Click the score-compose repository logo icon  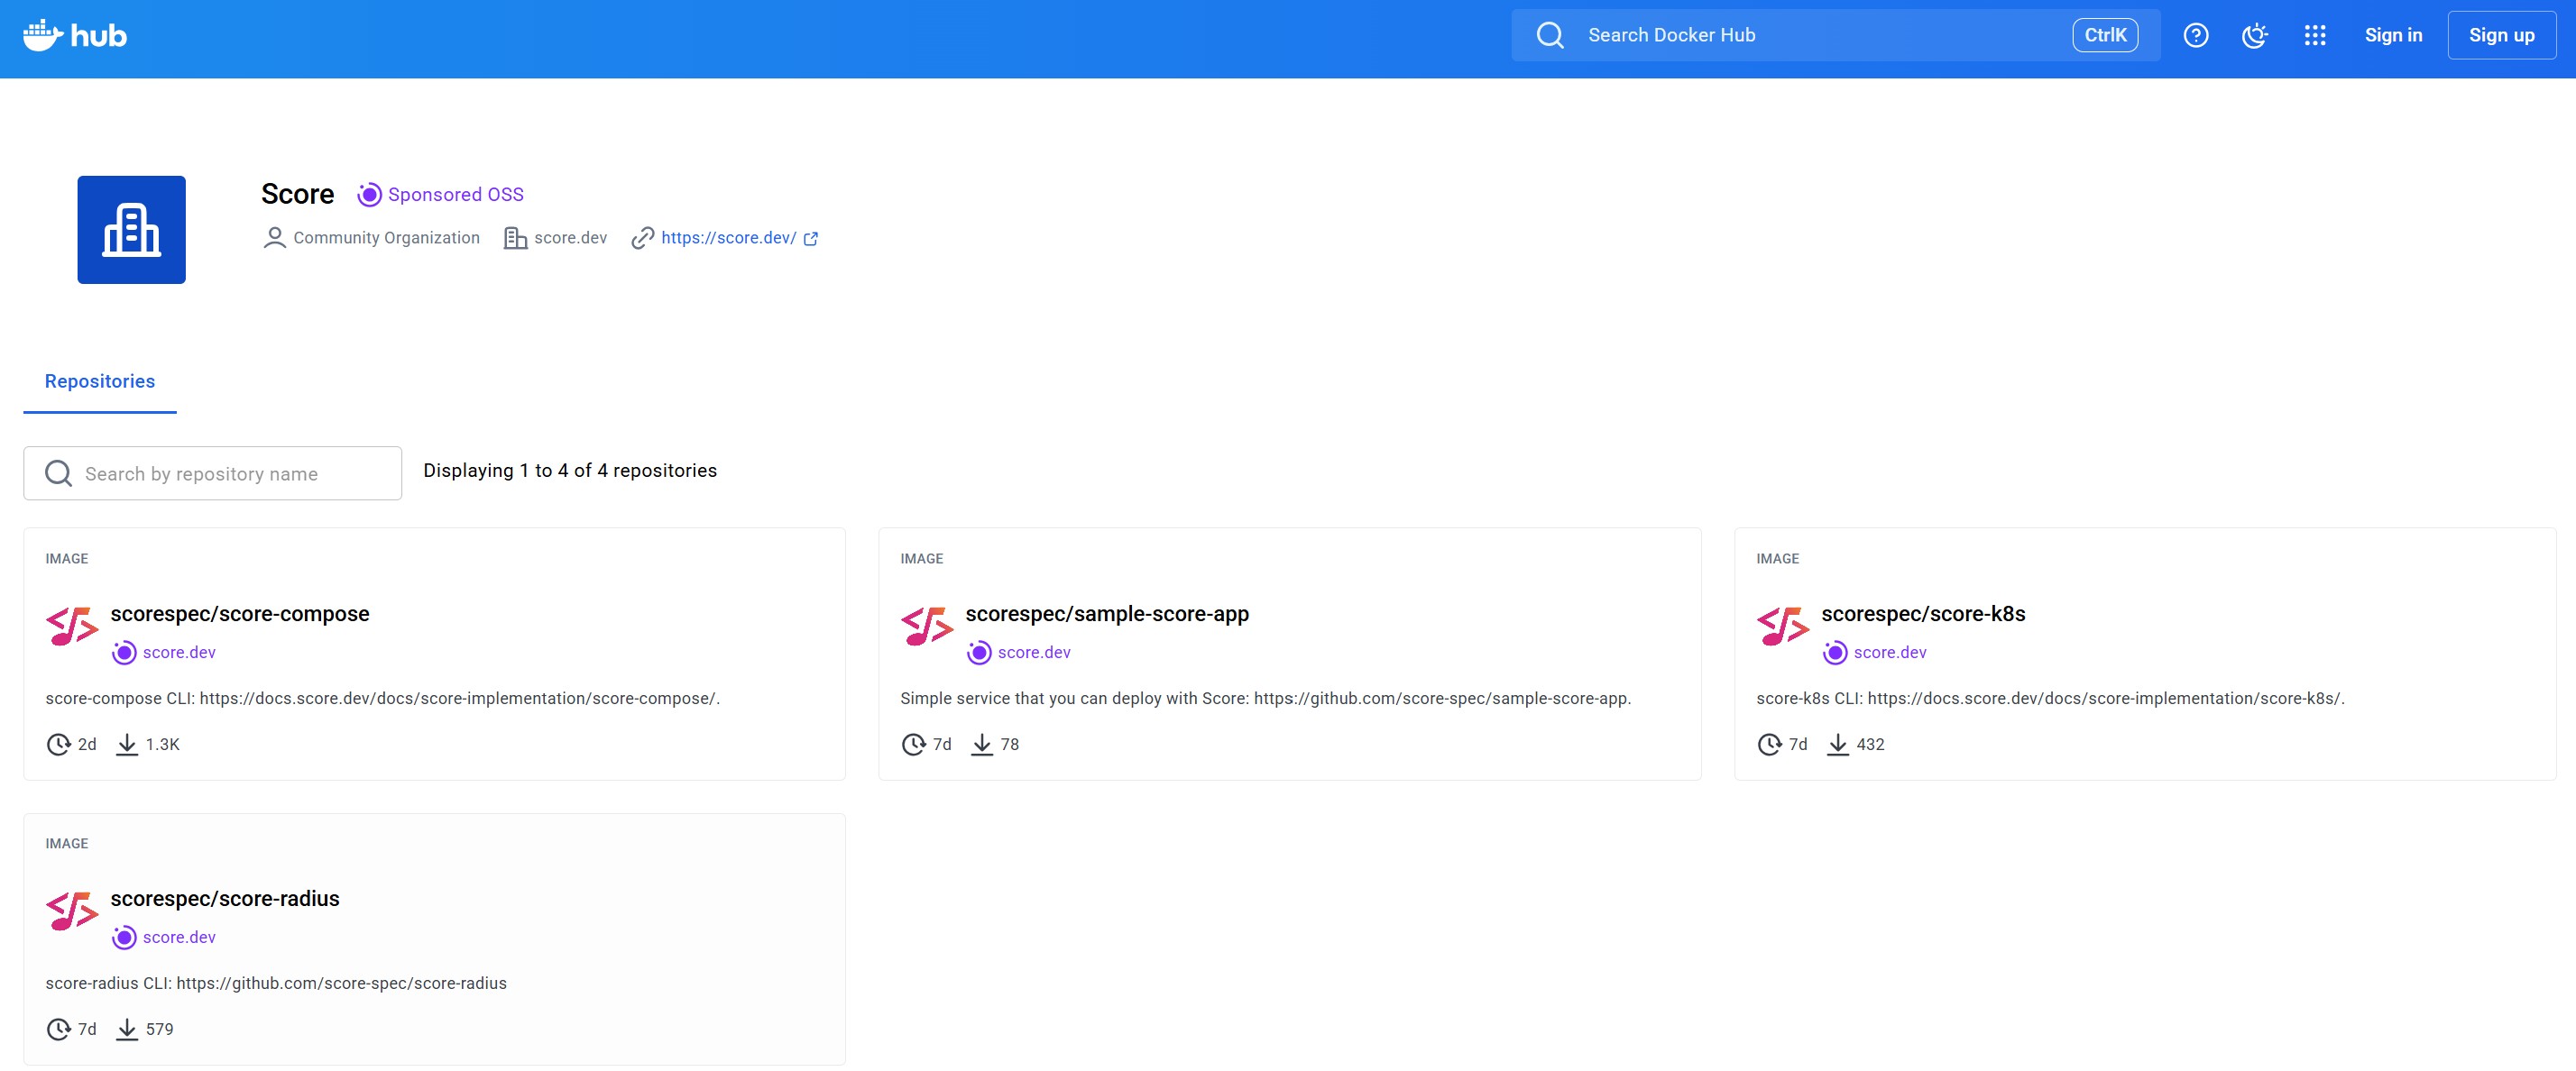[x=72, y=627]
